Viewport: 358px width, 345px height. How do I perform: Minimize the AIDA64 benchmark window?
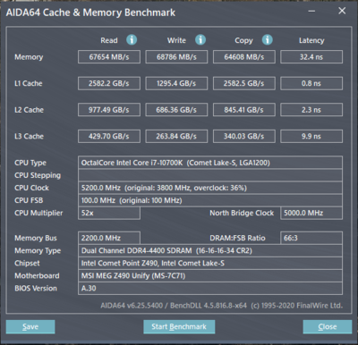(x=311, y=11)
